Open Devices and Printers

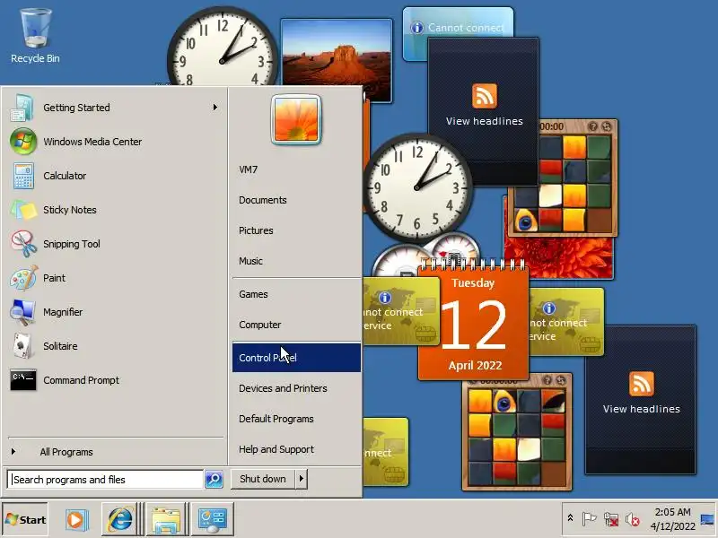click(296, 388)
